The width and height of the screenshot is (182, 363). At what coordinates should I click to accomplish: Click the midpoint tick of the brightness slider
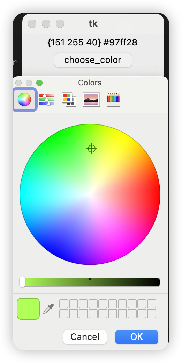point(90,279)
